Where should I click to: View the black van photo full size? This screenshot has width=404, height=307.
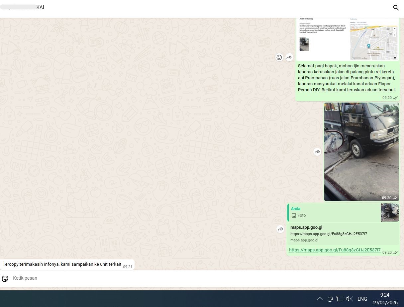click(361, 152)
